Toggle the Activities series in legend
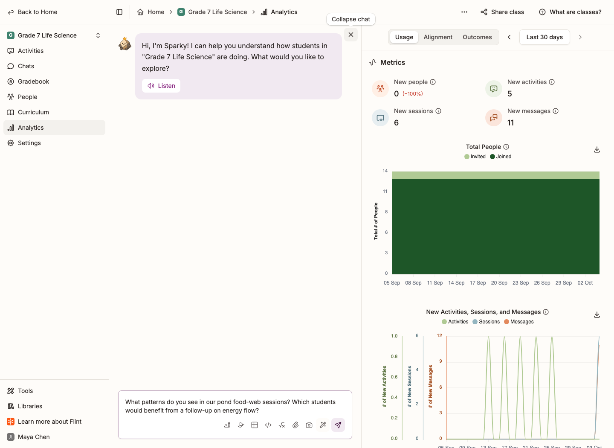The image size is (614, 448). click(x=455, y=322)
